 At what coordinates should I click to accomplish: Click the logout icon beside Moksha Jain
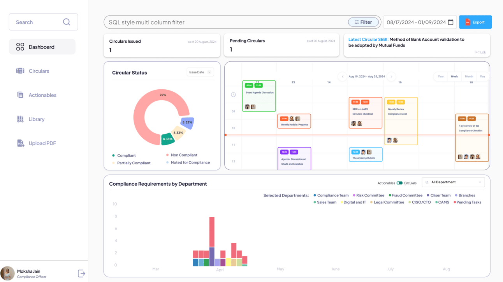coord(81,273)
